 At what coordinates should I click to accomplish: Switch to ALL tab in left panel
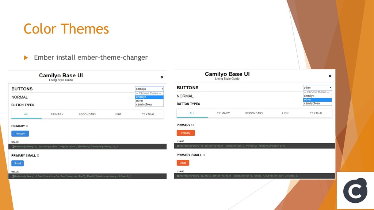pos(26,114)
